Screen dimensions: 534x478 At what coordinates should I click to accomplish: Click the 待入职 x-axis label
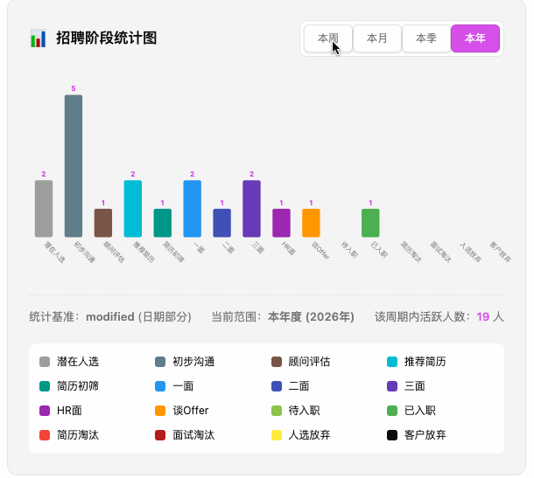[x=350, y=250]
